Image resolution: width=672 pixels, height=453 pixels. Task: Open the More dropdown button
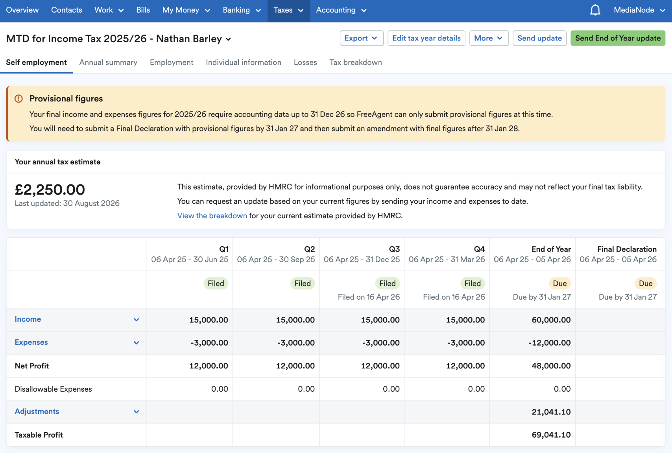[x=489, y=38]
